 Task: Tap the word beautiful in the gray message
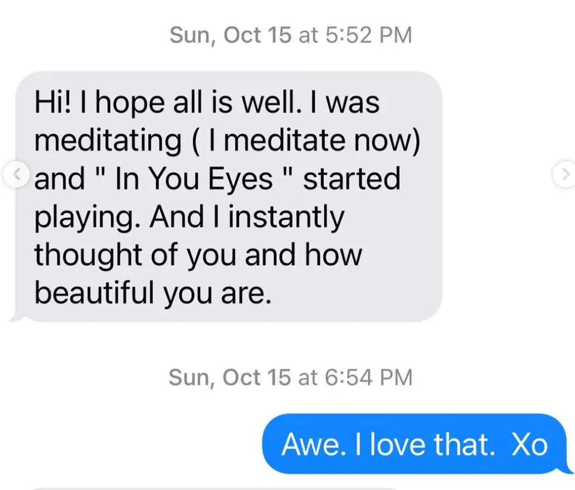(93, 293)
